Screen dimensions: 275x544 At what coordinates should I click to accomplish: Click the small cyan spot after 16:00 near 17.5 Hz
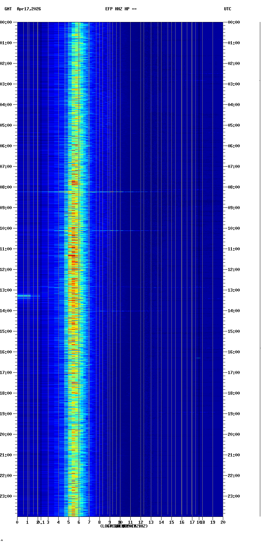[x=198, y=358]
